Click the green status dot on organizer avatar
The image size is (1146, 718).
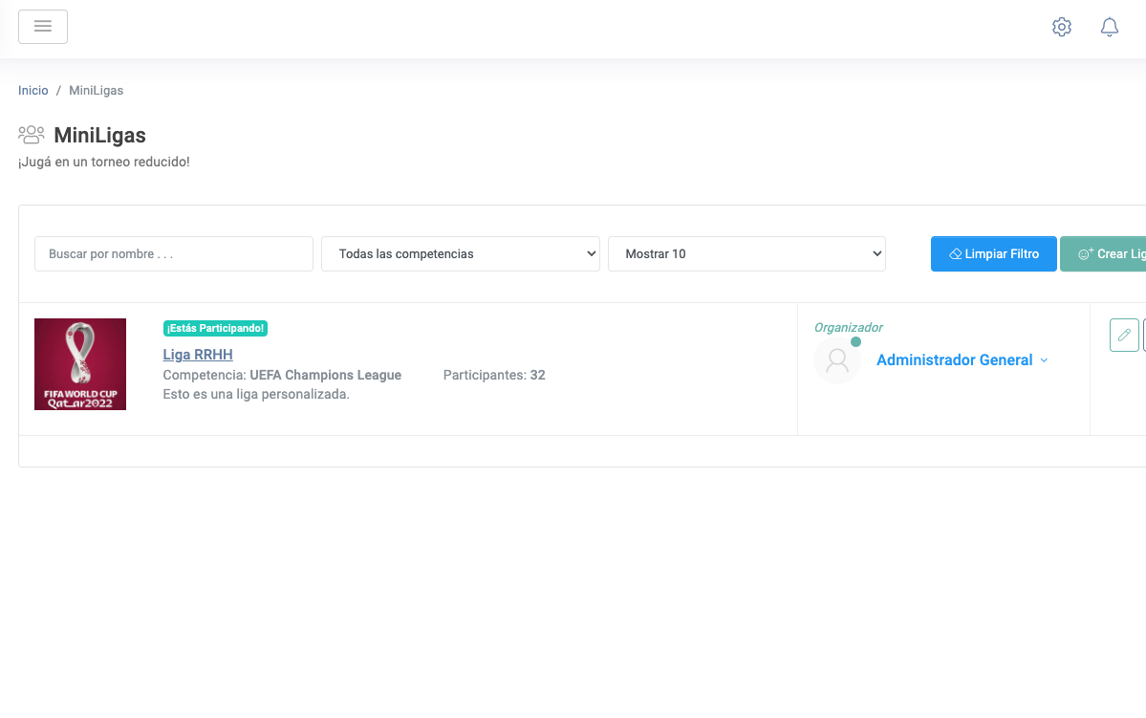coord(855,341)
